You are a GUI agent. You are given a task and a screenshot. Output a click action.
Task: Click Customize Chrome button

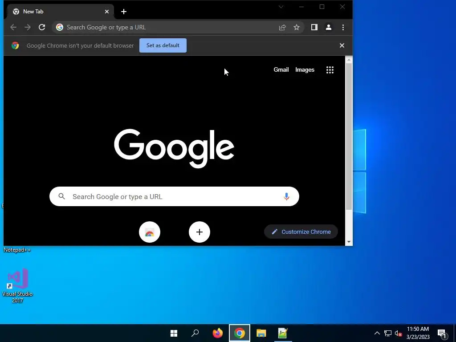tap(301, 232)
